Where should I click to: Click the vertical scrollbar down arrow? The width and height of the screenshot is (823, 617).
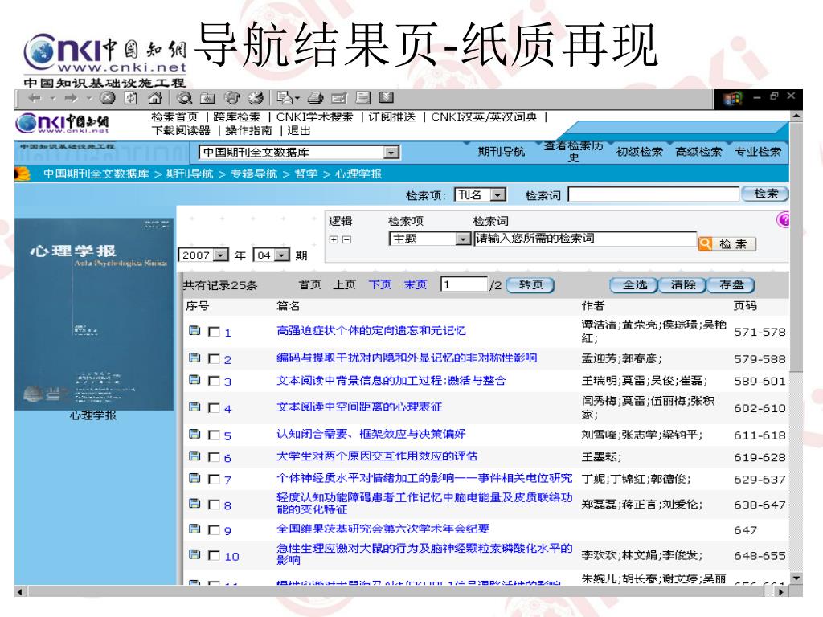(x=796, y=578)
